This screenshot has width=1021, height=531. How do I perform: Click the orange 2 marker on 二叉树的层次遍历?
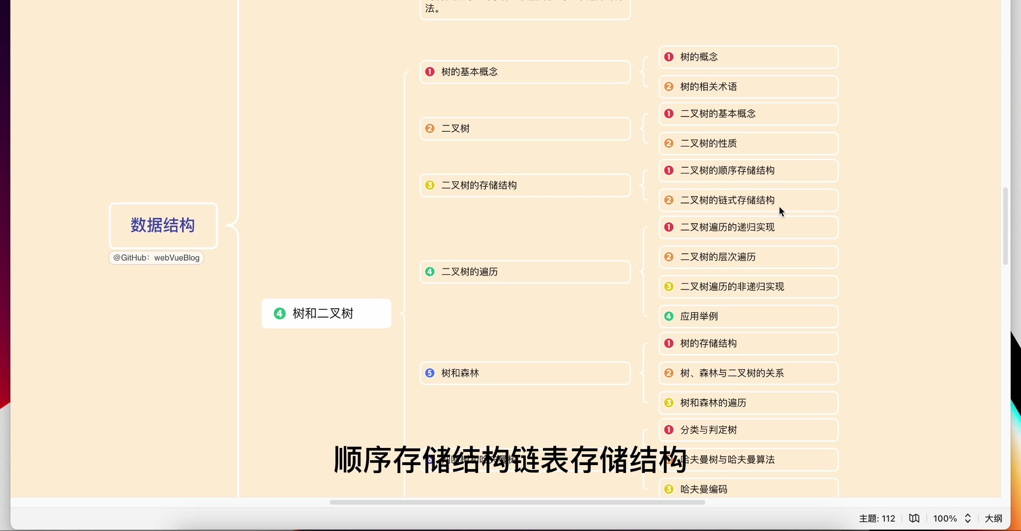tap(669, 257)
